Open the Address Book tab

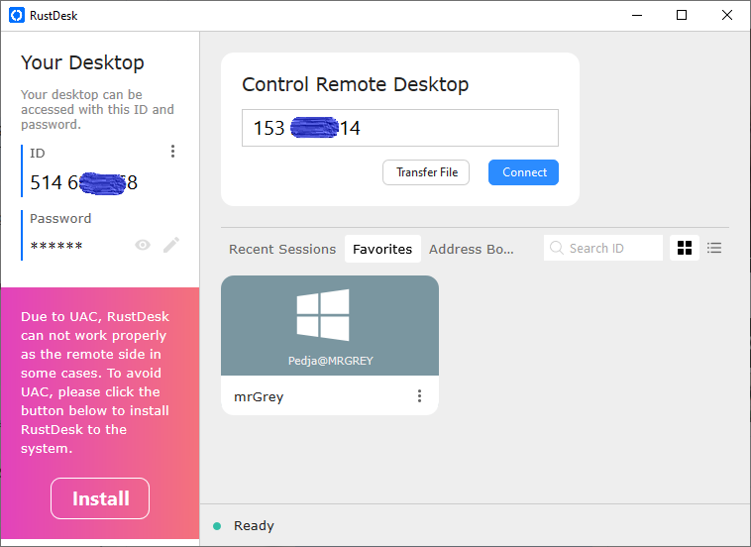tap(472, 249)
